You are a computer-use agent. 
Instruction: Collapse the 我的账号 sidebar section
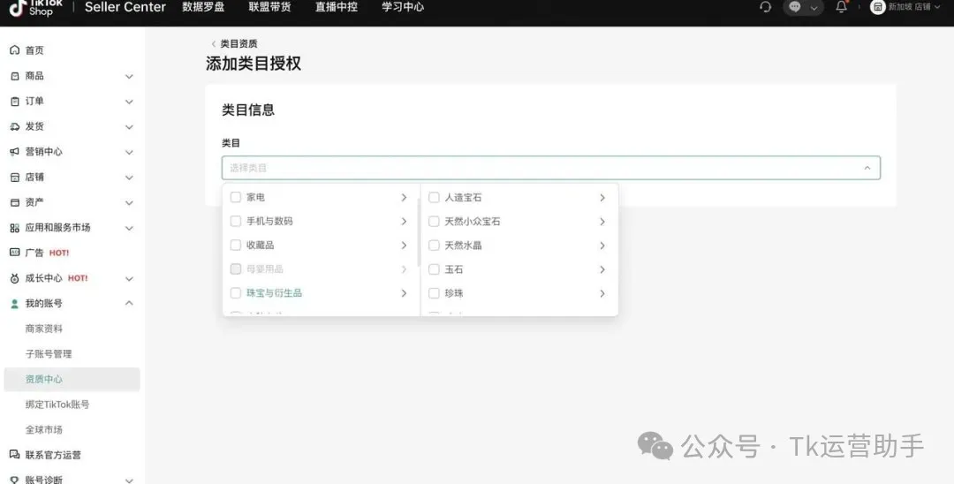[x=129, y=304]
